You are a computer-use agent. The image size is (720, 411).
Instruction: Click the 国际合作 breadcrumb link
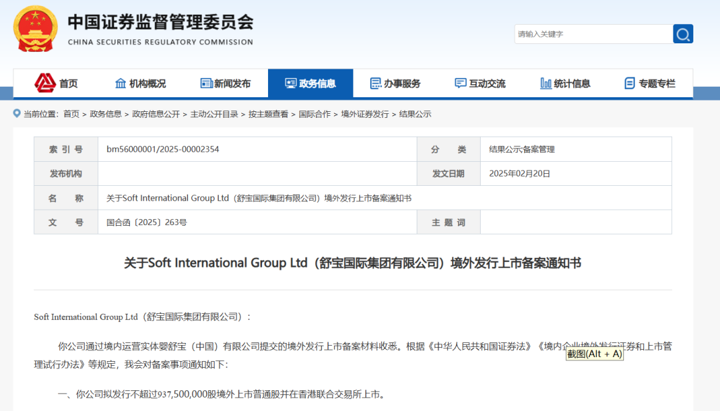point(315,114)
